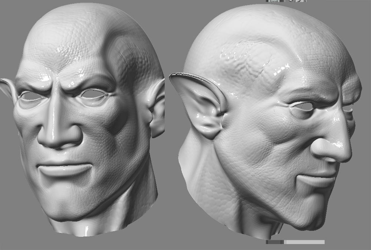Switch to the Scroll toolbar item

tap(274, 1)
